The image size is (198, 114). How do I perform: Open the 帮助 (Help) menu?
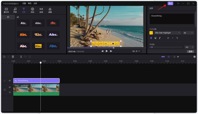[30, 3]
